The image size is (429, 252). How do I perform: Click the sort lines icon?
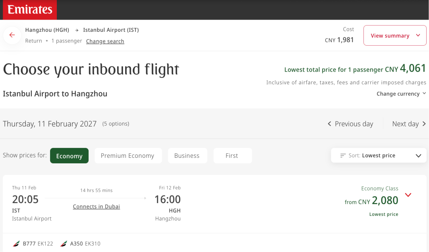343,155
